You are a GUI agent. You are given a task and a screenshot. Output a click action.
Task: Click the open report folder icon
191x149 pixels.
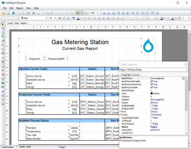pos(4,13)
